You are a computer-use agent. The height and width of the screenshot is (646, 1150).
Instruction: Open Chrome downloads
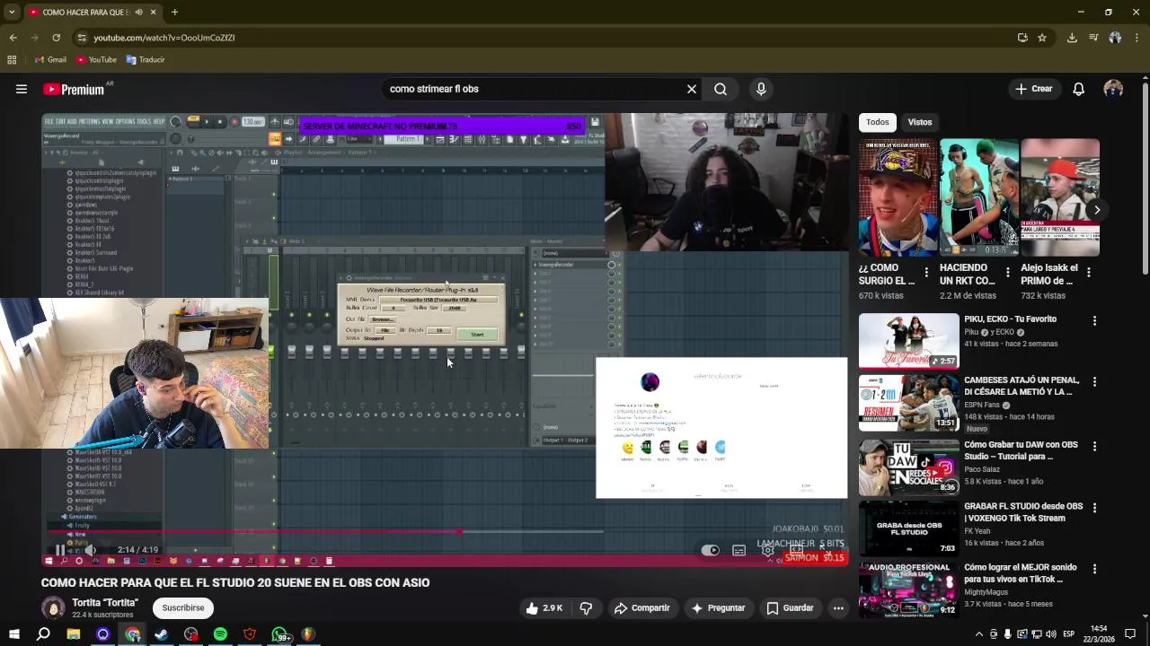click(x=1072, y=38)
